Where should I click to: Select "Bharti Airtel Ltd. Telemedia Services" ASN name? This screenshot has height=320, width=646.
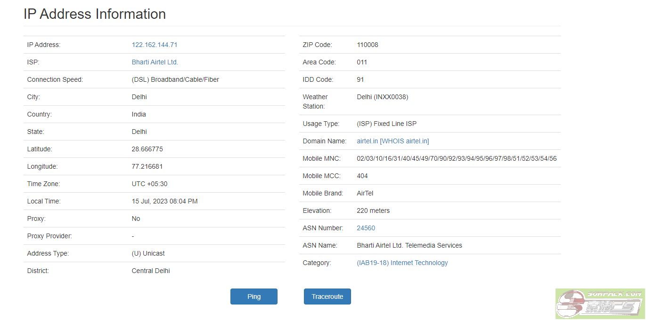pos(409,245)
